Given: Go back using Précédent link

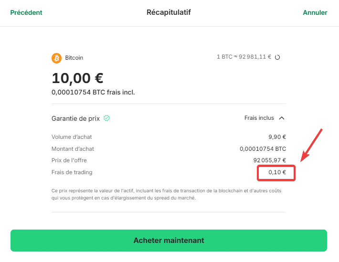Looking at the screenshot, I should pyautogui.click(x=26, y=12).
